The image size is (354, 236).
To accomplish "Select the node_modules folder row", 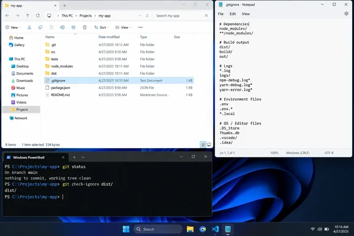I will click(x=119, y=66).
